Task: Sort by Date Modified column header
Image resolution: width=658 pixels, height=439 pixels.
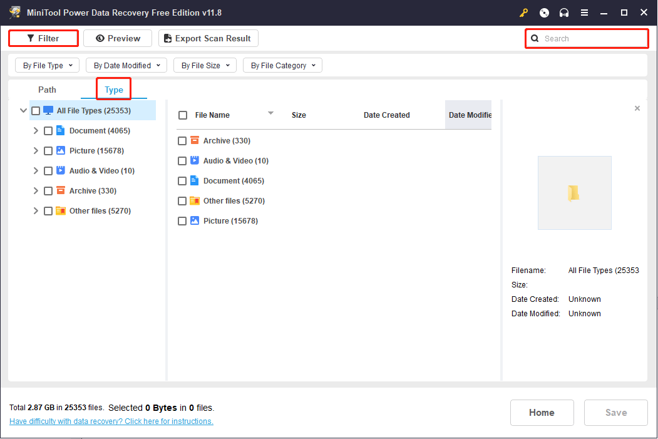Action: pos(470,115)
